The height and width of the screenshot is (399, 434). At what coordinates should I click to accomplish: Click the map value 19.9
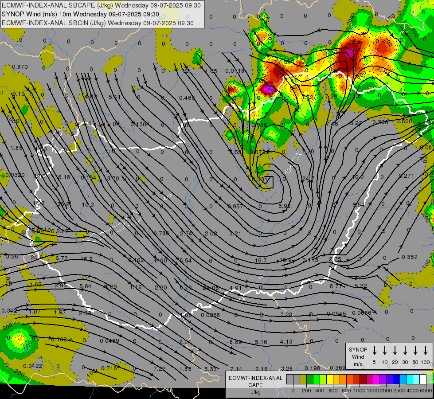[285, 260]
